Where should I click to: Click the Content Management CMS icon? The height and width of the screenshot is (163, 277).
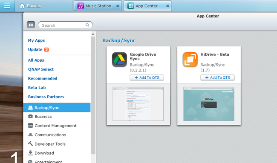click(x=30, y=126)
